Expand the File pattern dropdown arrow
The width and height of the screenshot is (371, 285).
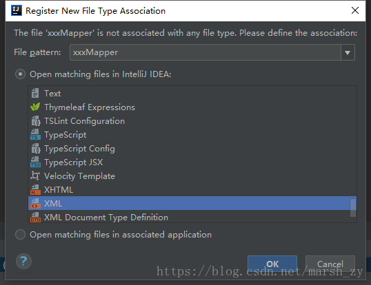click(348, 52)
